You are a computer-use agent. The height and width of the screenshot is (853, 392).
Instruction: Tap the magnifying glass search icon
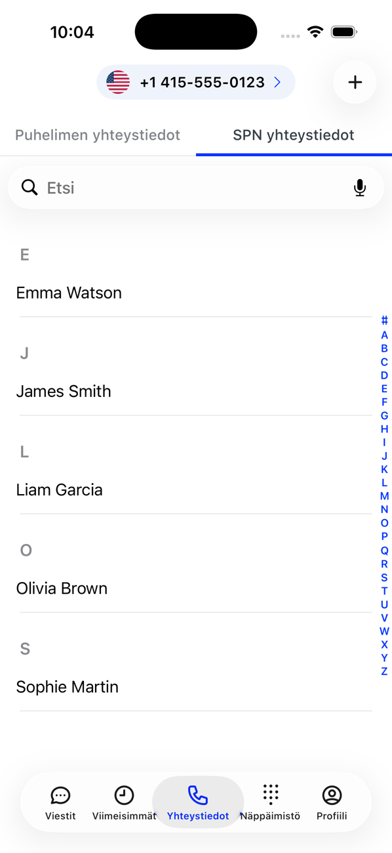click(29, 188)
